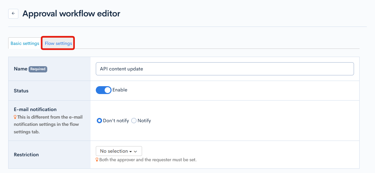The height and width of the screenshot is (173, 375).
Task: Click the lightbulb icon below Restriction dropdown
Action: click(97, 160)
